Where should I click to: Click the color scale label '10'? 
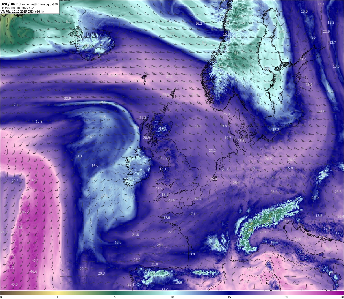point(172,297)
